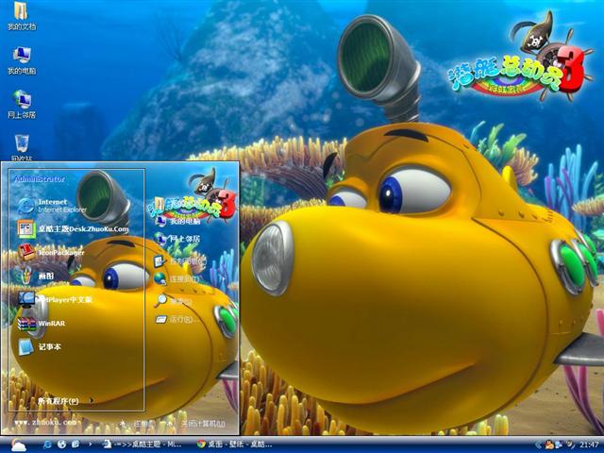The height and width of the screenshot is (453, 604).
Task: Click 关闭计算机(U) shut down button
Action: pyautogui.click(x=195, y=424)
